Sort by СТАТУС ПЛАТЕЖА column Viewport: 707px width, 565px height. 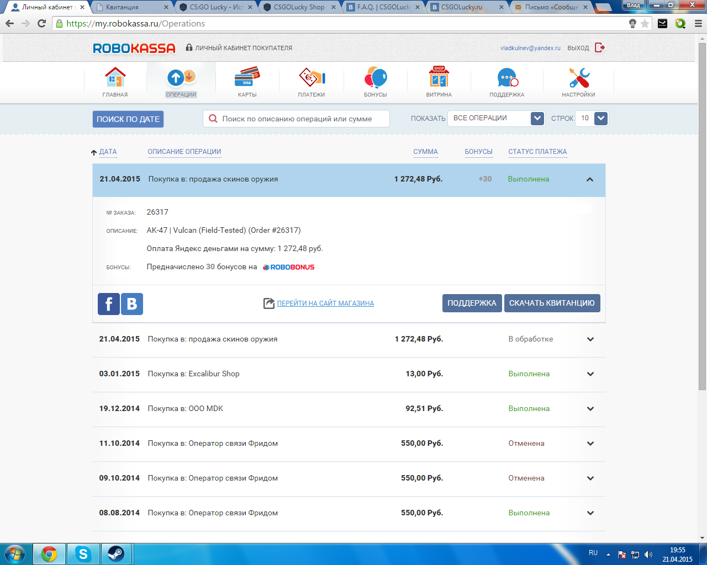537,152
